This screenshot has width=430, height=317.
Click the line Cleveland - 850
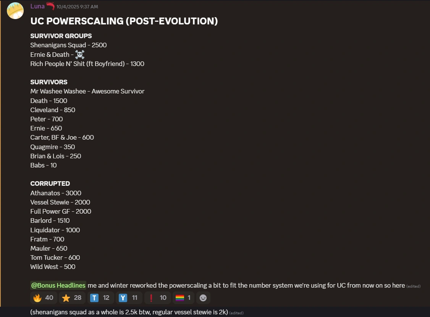[53, 110]
